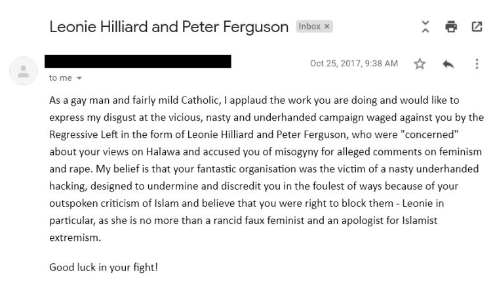Expand recipient details arrow next to "to me"
The height and width of the screenshot is (292, 495).
pos(80,77)
